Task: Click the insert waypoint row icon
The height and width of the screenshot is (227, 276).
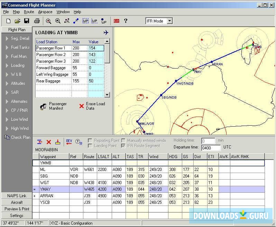Action: coord(40,142)
